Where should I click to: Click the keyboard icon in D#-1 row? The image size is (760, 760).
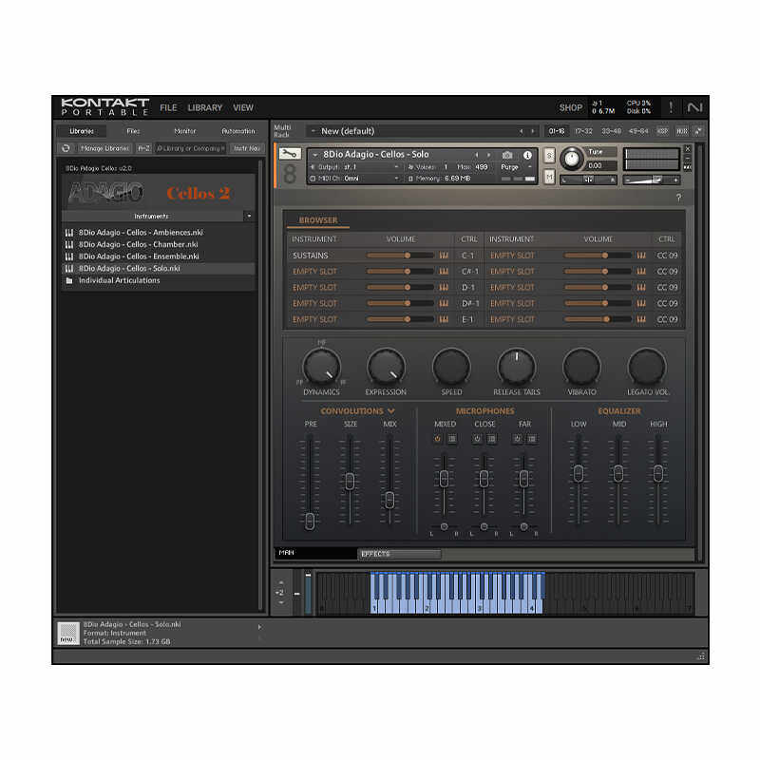coord(444,303)
